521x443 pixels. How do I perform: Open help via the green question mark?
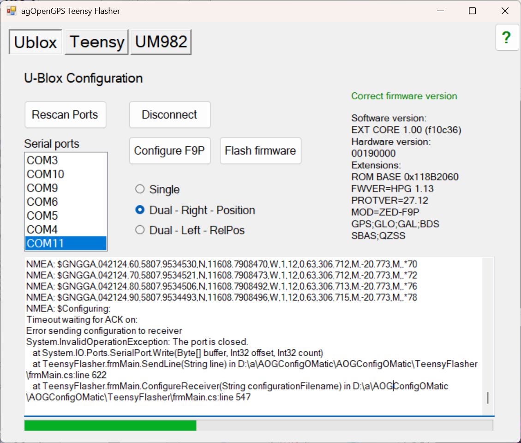click(506, 37)
